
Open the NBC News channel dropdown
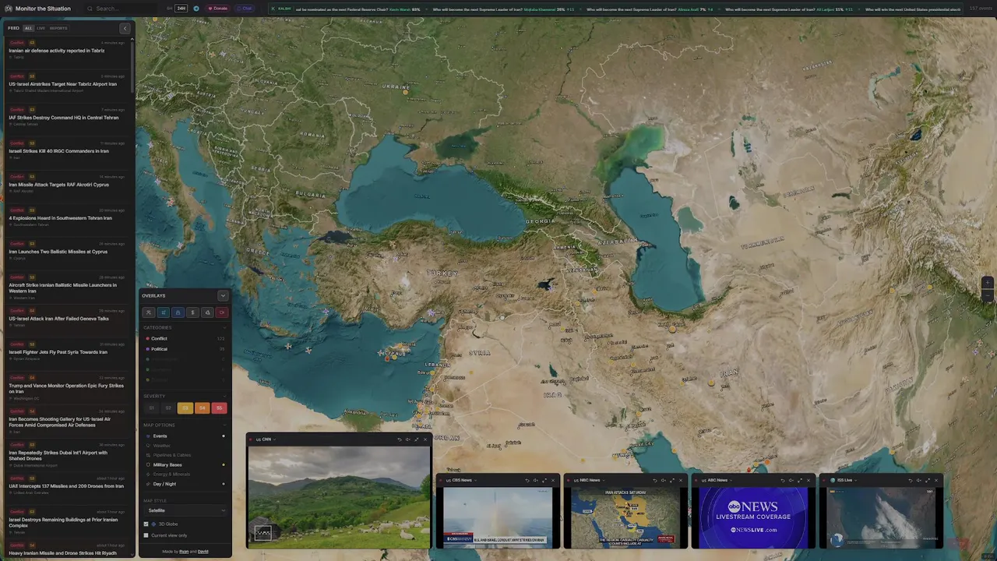(x=589, y=480)
